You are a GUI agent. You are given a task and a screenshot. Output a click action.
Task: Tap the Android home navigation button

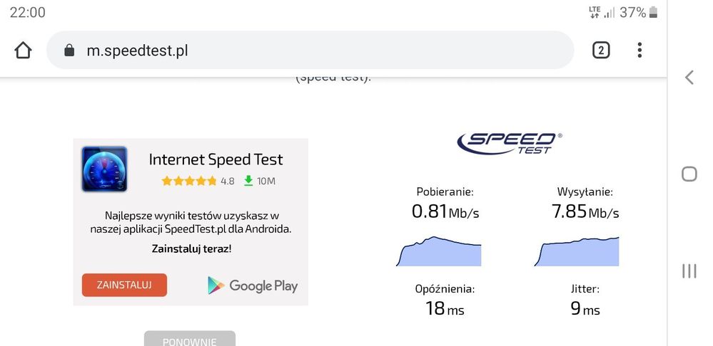pos(689,174)
